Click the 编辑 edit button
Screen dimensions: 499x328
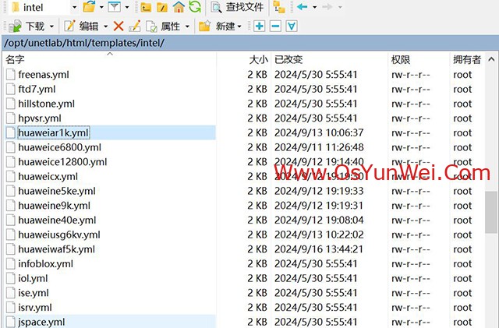(x=81, y=26)
